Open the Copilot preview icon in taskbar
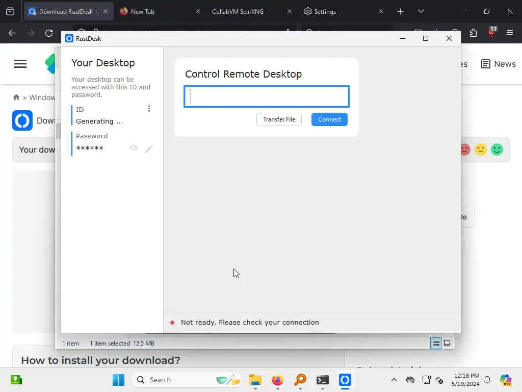Image resolution: width=522 pixels, height=392 pixels. (x=506, y=380)
